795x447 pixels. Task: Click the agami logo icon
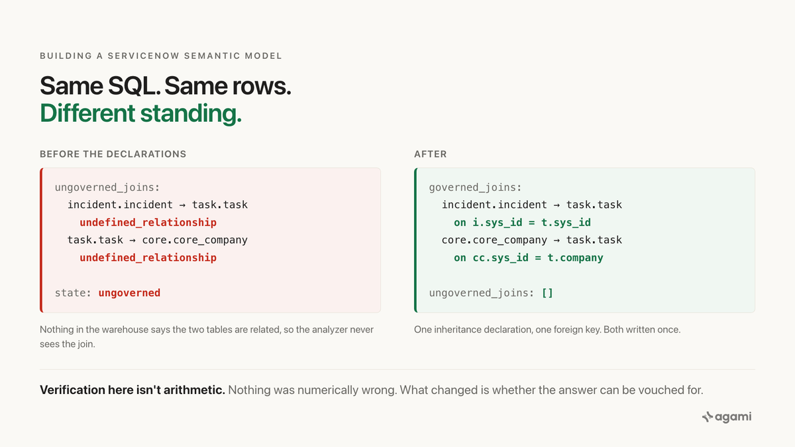tap(707, 417)
